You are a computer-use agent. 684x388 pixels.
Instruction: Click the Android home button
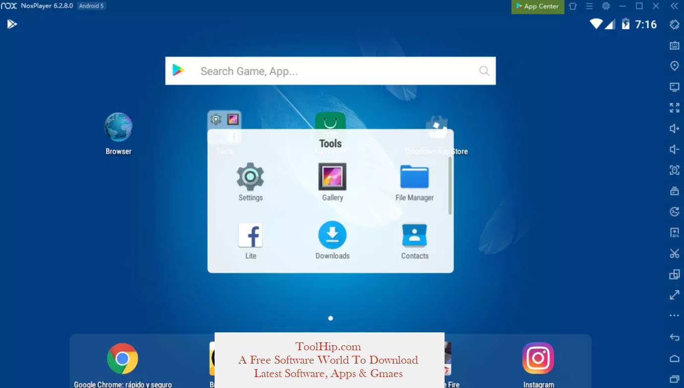point(674,358)
